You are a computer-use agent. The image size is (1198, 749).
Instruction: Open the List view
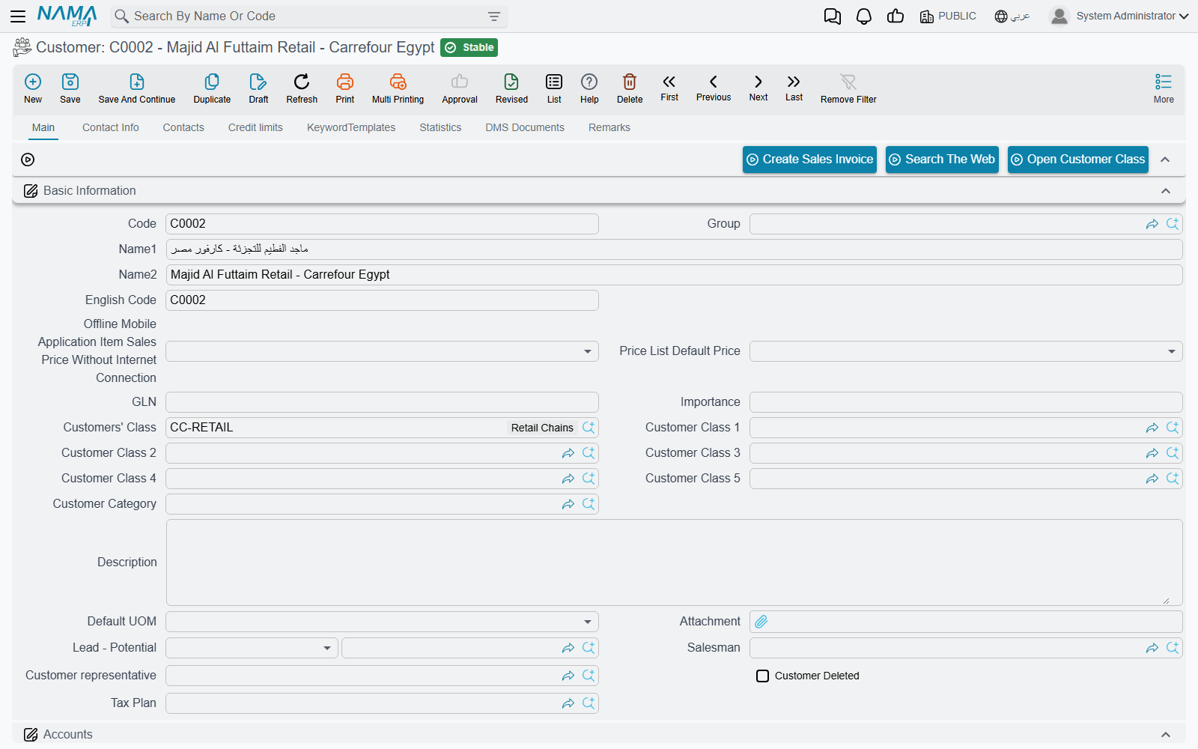(x=554, y=88)
